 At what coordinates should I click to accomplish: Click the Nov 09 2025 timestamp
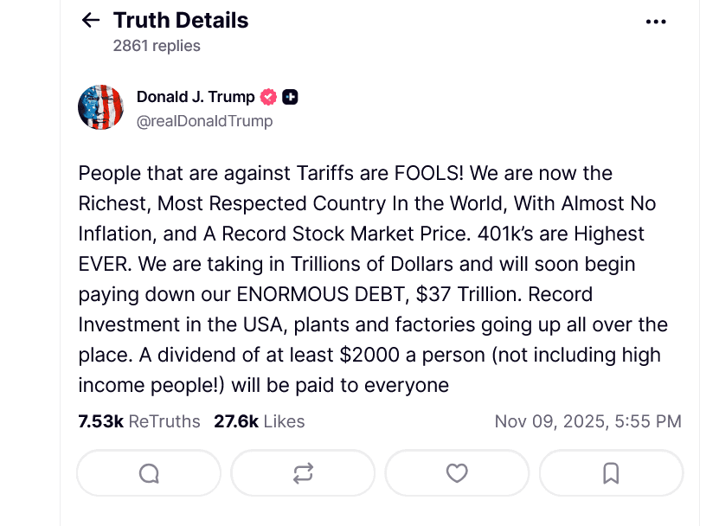[587, 421]
